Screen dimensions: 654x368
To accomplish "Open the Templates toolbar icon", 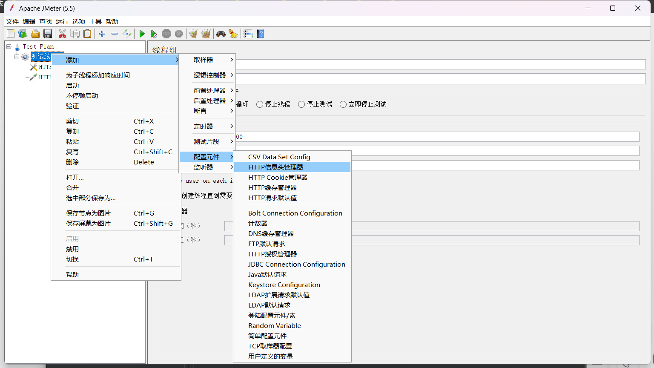I will pos(23,34).
